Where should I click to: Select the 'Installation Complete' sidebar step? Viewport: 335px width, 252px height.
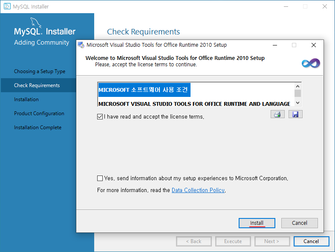[x=38, y=127]
